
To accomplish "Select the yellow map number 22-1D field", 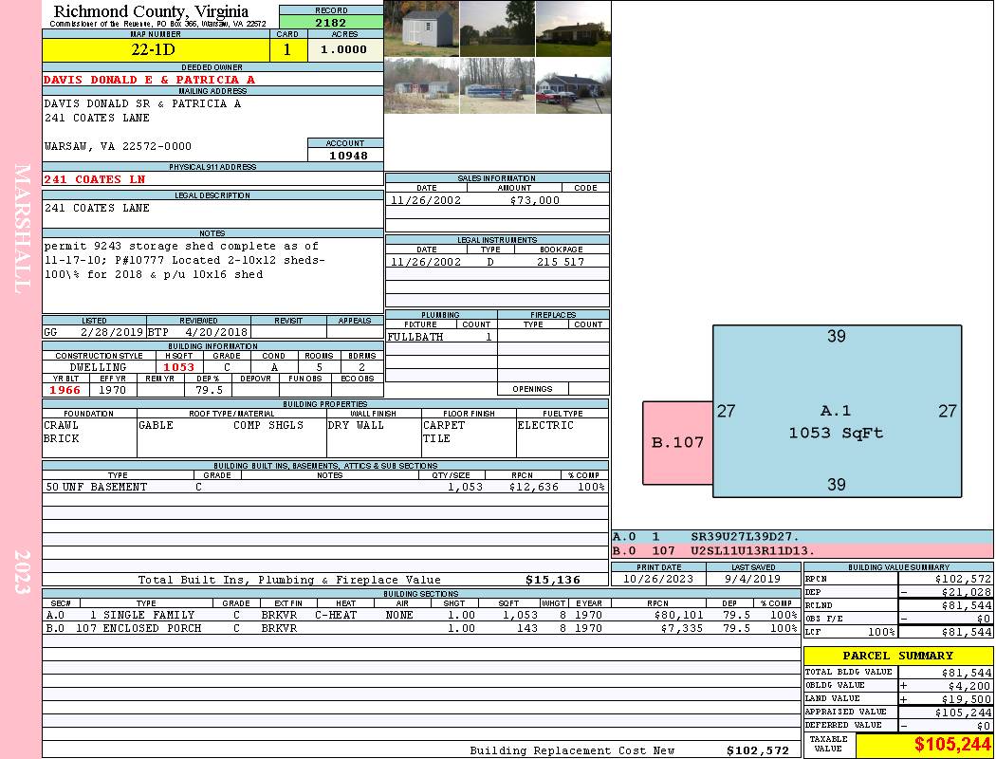I will (x=156, y=49).
